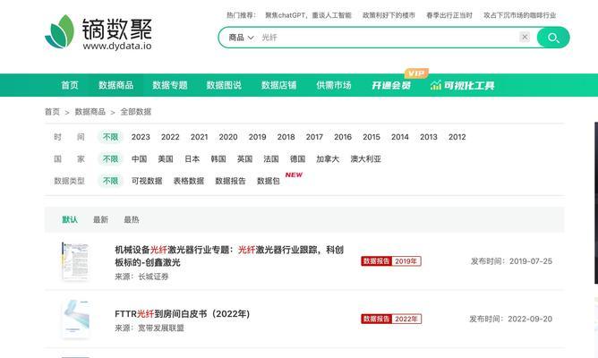Filter by year 2020

click(x=228, y=137)
